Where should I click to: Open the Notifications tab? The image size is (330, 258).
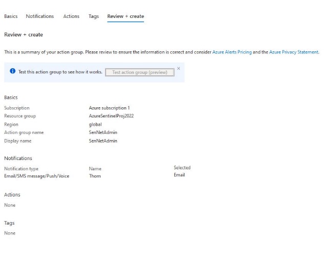coord(39,16)
